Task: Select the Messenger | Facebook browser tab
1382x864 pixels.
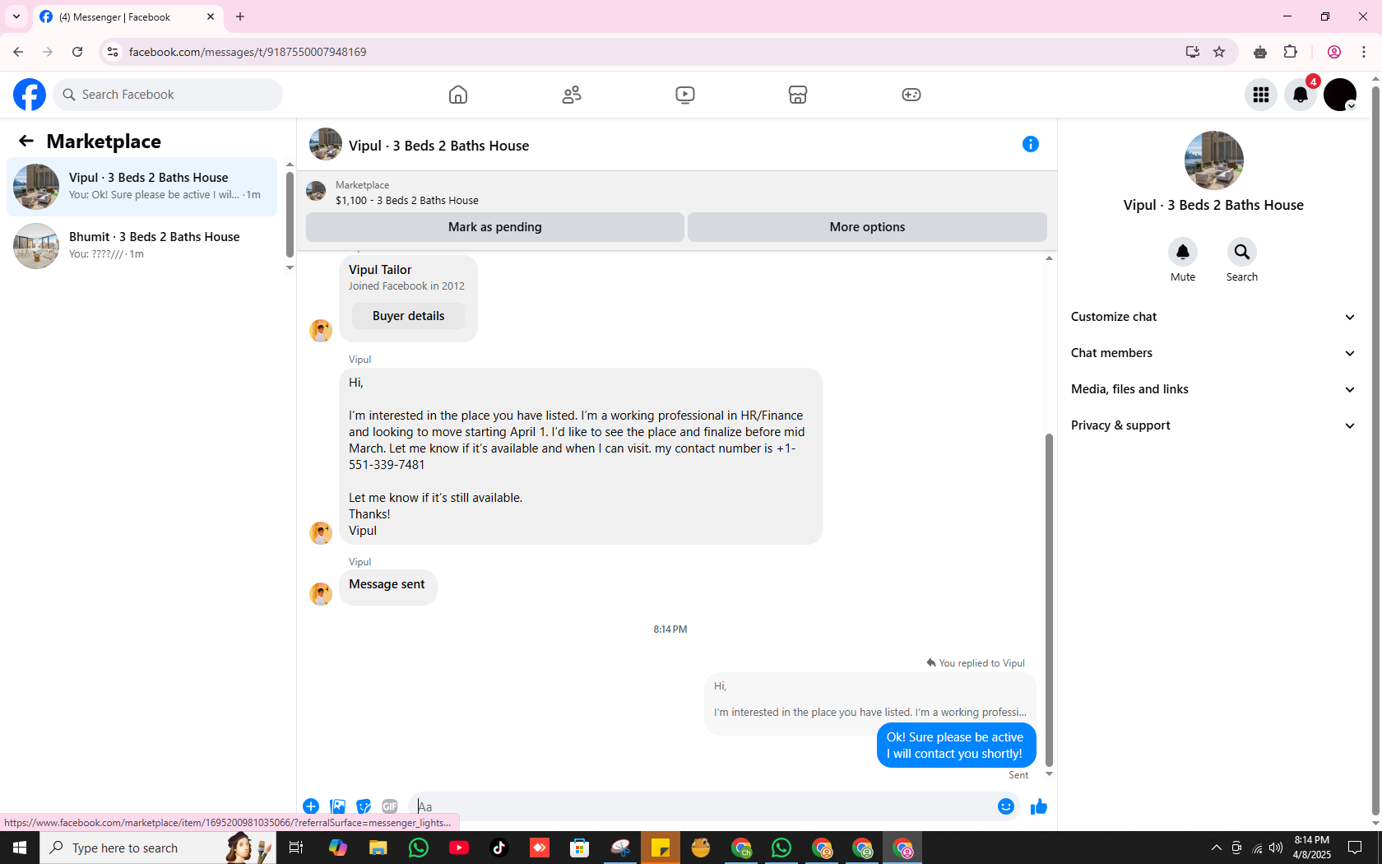Action: coord(128,17)
